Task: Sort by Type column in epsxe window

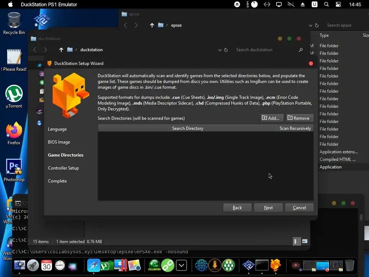Action: (x=324, y=35)
